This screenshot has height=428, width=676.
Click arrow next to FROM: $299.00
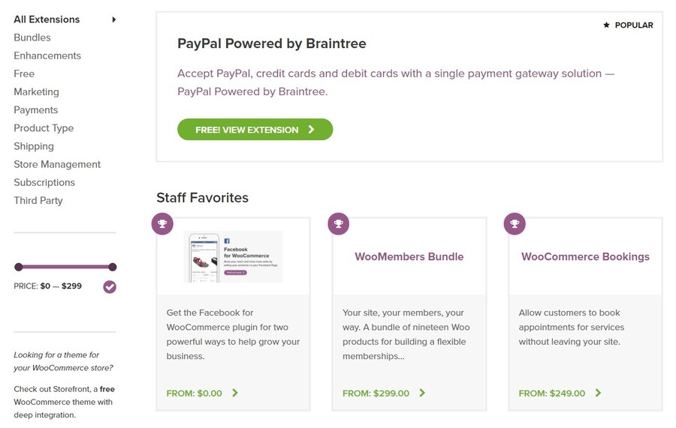(x=422, y=393)
